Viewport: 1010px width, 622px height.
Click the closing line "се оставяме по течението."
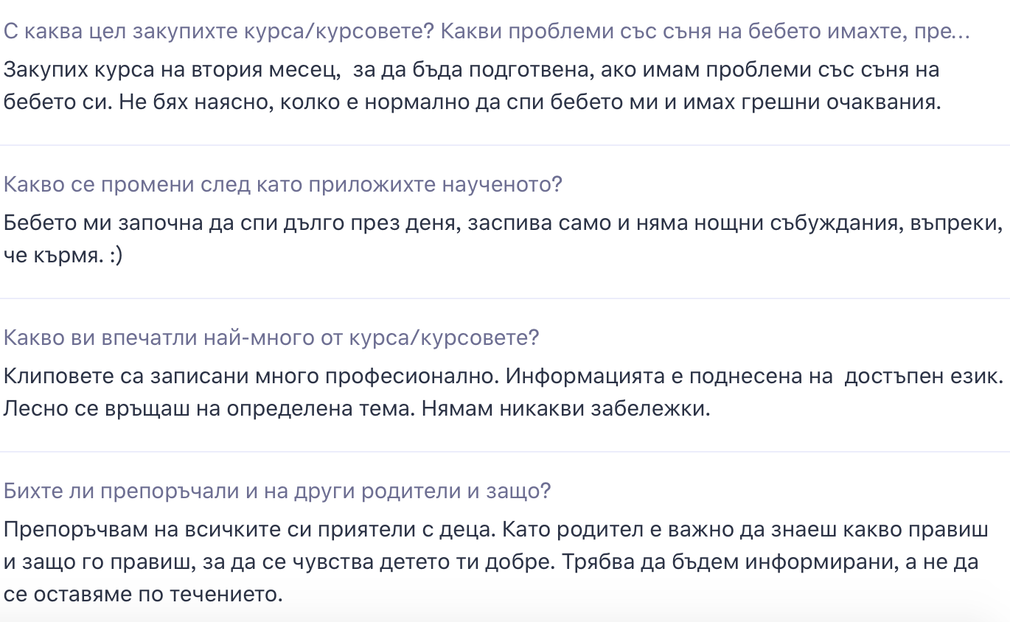pyautogui.click(x=144, y=594)
